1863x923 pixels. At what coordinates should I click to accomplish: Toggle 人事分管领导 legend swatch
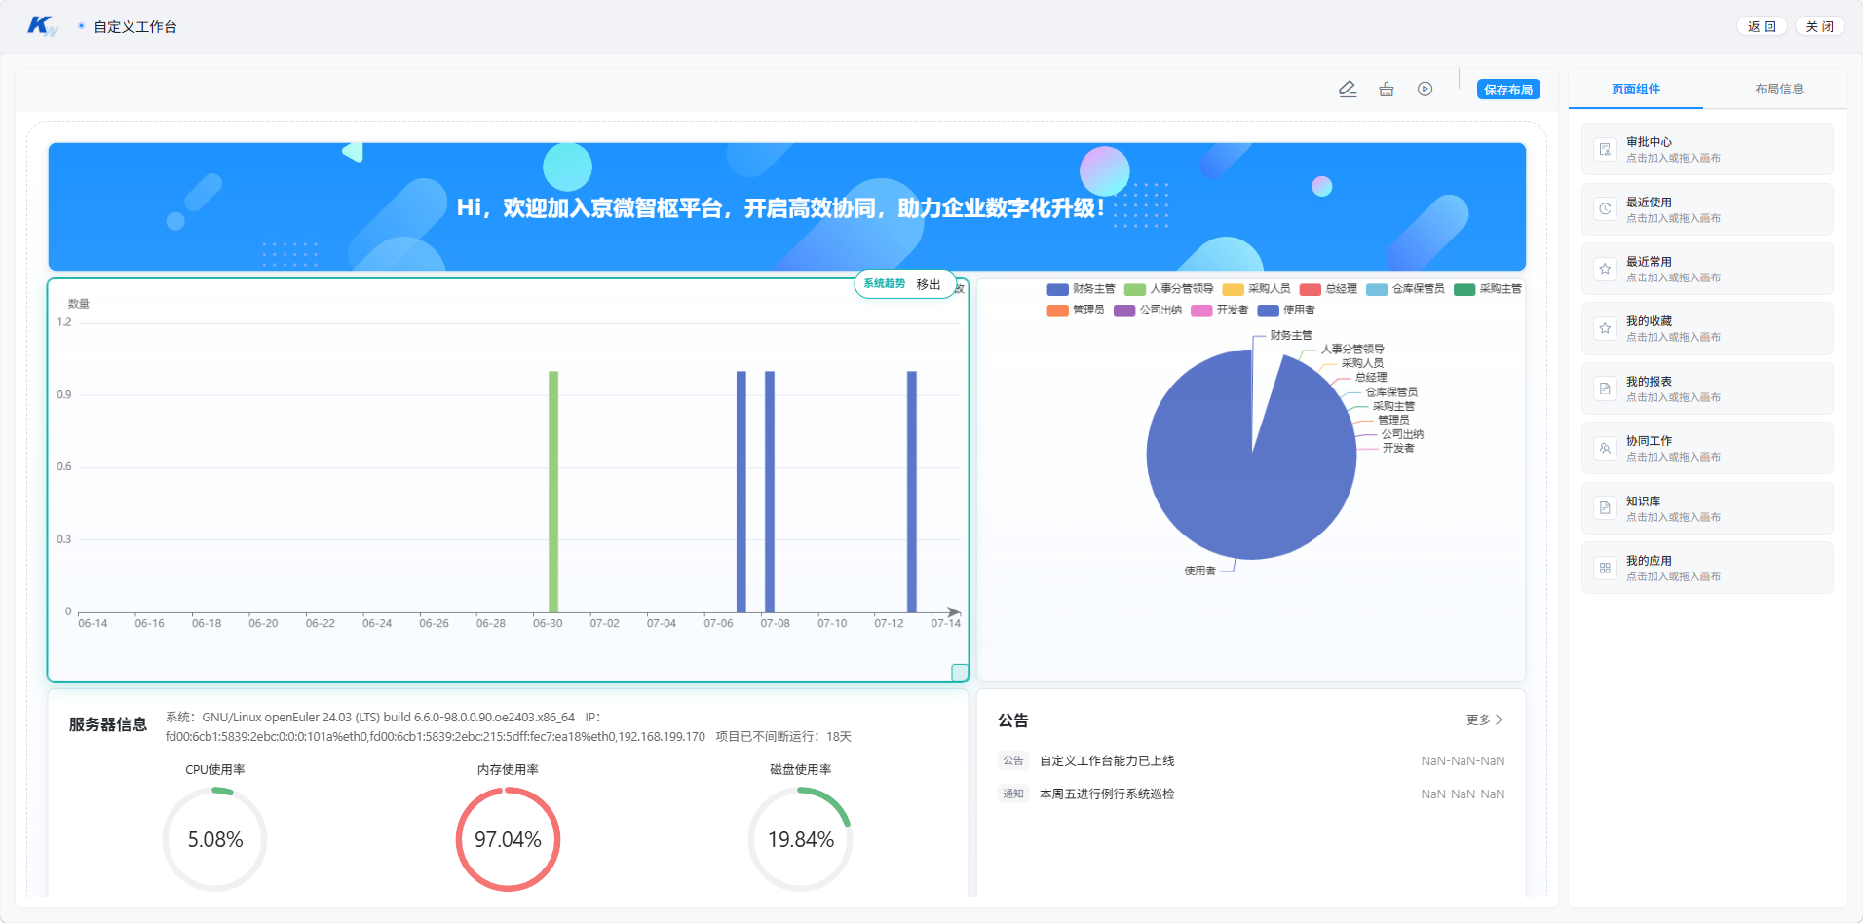(x=1135, y=289)
